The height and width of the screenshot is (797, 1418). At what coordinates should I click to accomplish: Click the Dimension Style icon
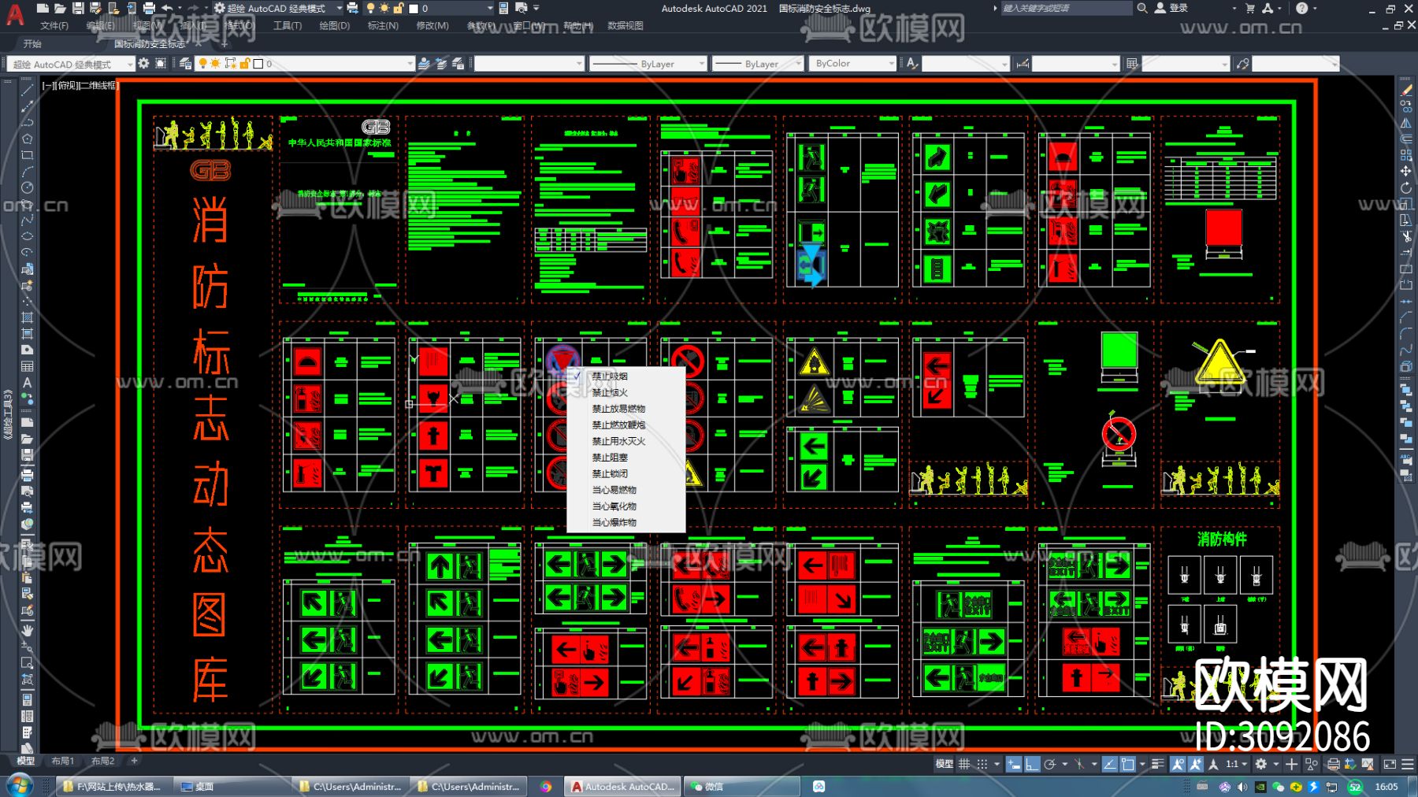(x=1023, y=64)
